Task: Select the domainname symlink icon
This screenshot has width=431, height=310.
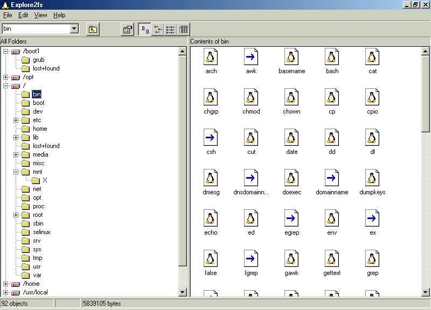Action: pyautogui.click(x=332, y=178)
